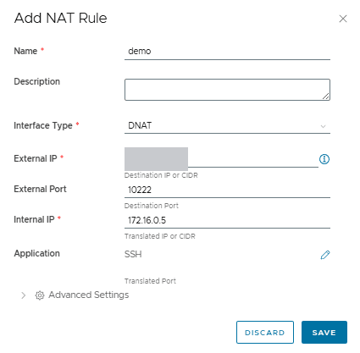The height and width of the screenshot is (353, 360).
Task: Focus the External IP input field
Action: (221, 158)
